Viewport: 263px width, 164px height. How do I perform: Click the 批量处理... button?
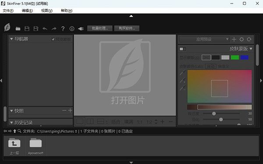click(x=100, y=29)
